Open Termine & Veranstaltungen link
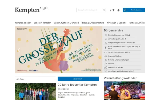The width and height of the screenshot is (160, 100). (x=118, y=60)
